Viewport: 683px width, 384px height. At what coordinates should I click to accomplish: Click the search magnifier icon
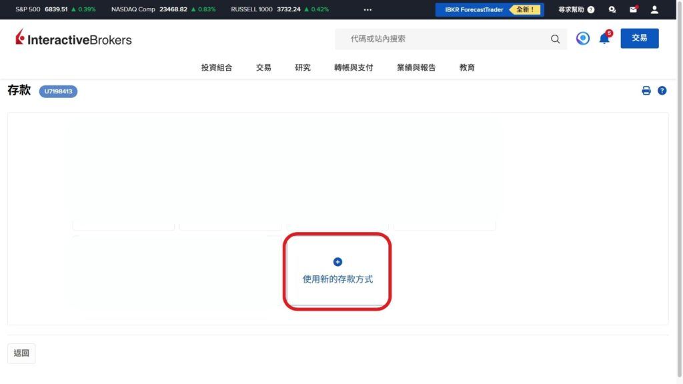(x=555, y=39)
